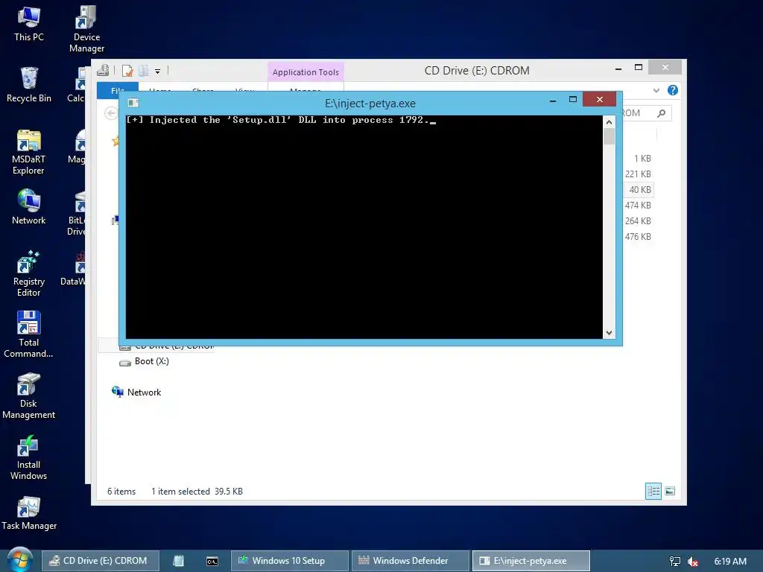Switch to details view layout icon

[x=653, y=491]
